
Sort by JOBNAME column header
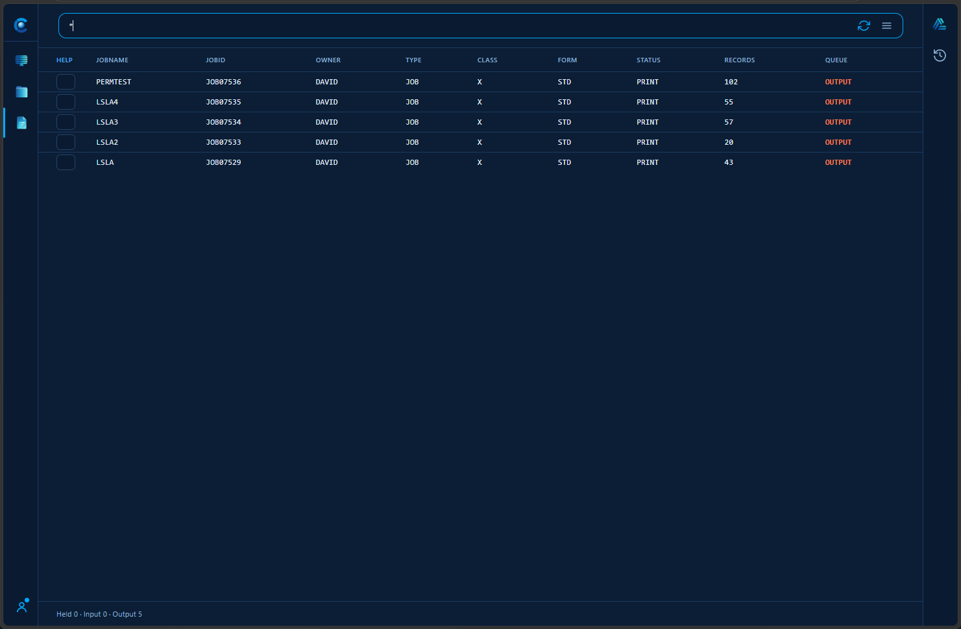[x=112, y=60]
